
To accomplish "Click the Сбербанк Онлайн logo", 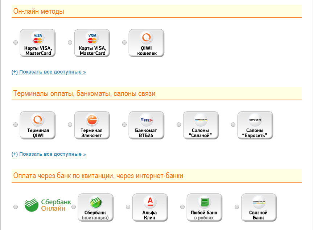I will [x=48, y=205].
